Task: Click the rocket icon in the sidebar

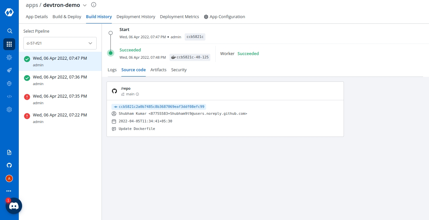Action: pyautogui.click(x=9, y=70)
